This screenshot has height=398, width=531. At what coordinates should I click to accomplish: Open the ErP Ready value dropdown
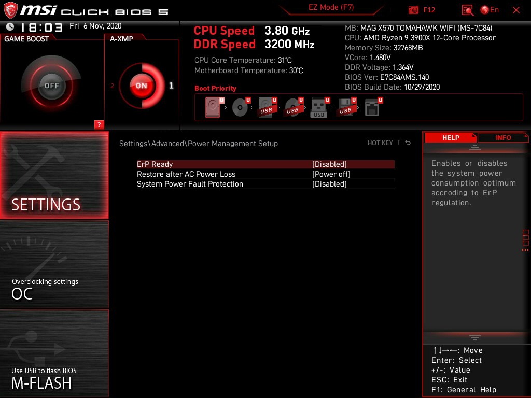[329, 164]
